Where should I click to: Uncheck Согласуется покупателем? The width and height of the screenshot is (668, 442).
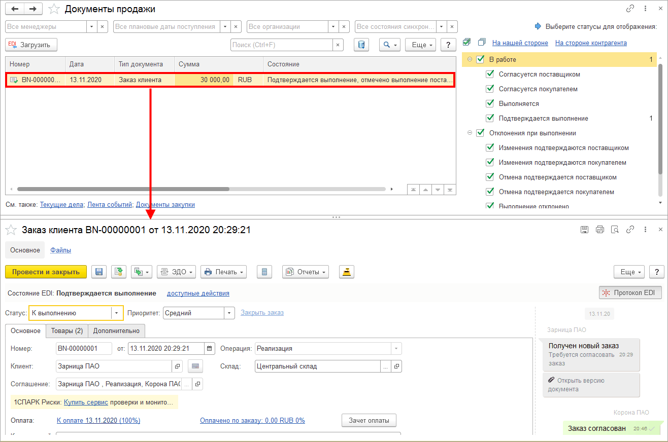point(490,89)
